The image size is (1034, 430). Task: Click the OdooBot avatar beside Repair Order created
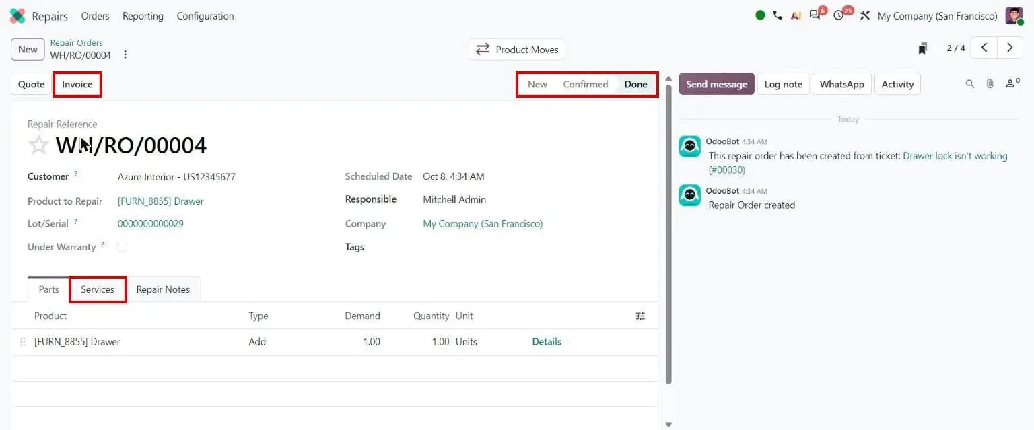click(x=689, y=195)
